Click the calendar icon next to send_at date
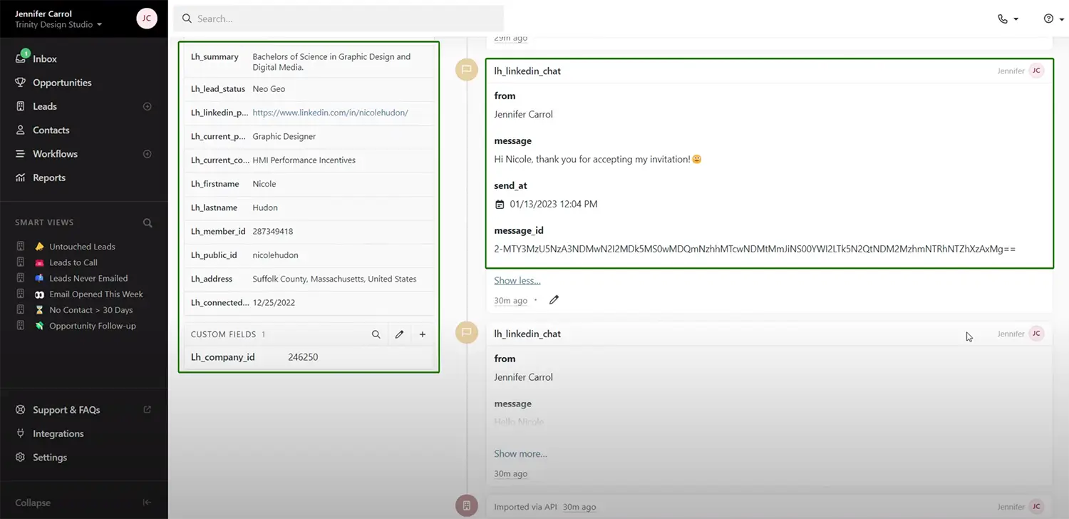The width and height of the screenshot is (1069, 519). coord(500,205)
